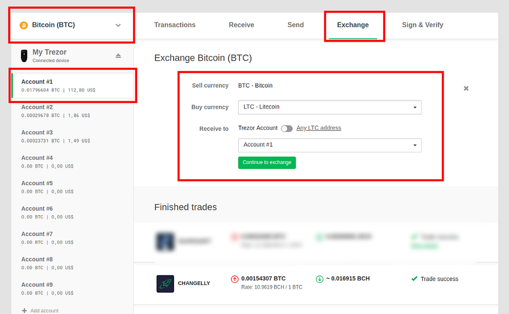Switch to the Transactions tab

(175, 25)
